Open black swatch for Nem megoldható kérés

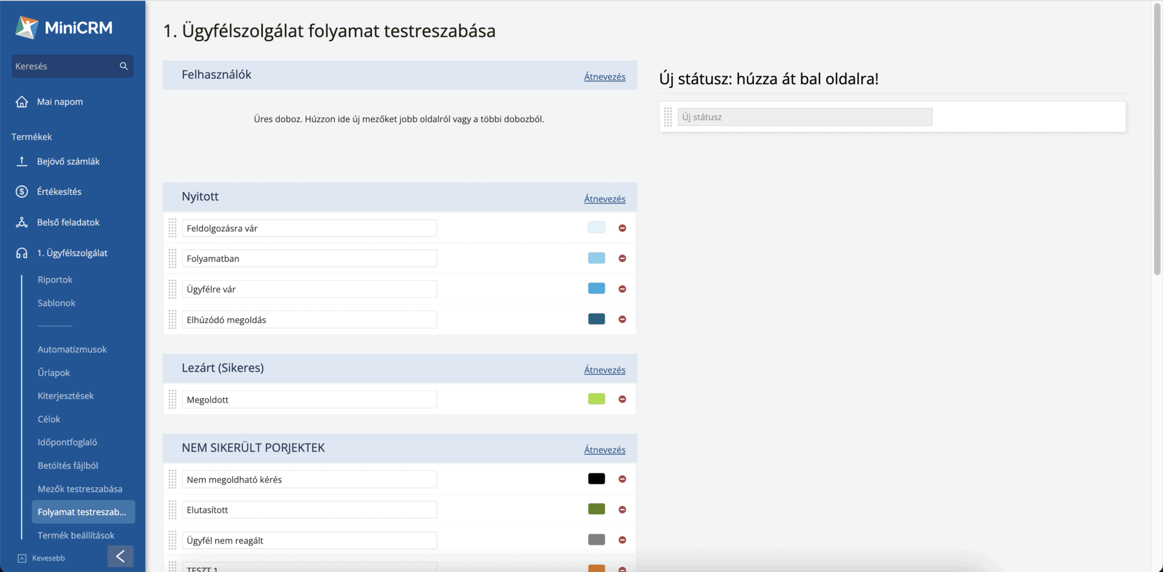coord(597,479)
